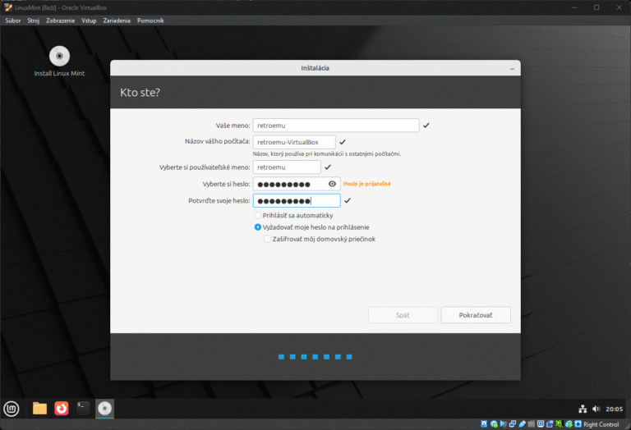Select 'Prihlásiť sa automaticky' radio option

tap(257, 215)
